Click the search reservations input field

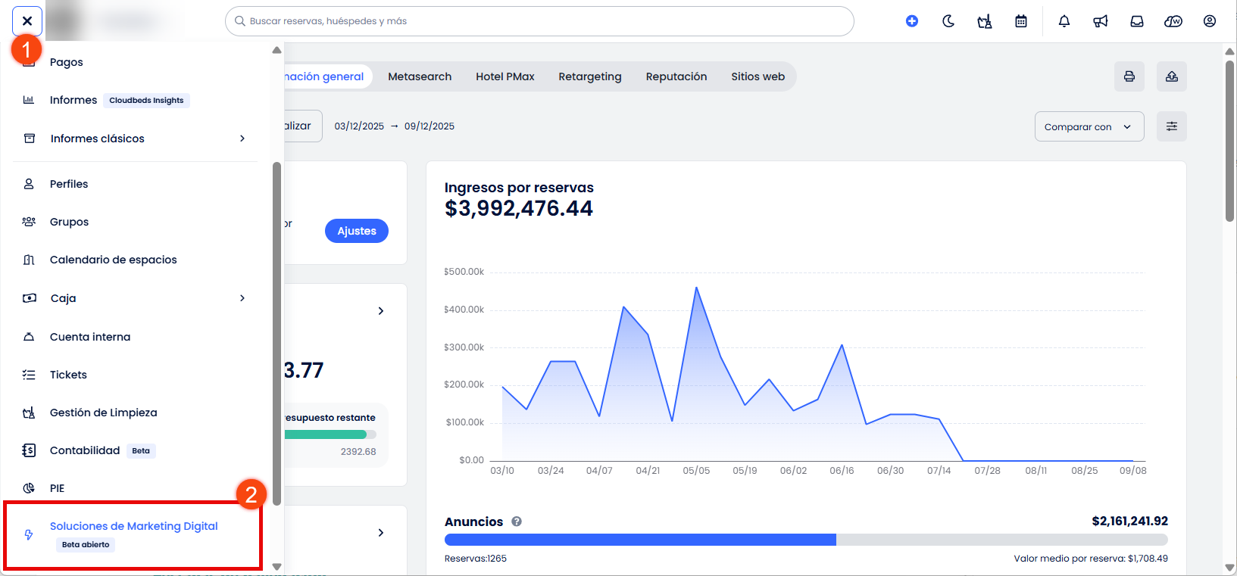(539, 21)
